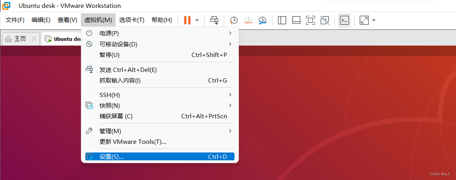
Task: Select 发送 Ctrl+Alt+Del(E) menu entry
Action: [x=160, y=70]
